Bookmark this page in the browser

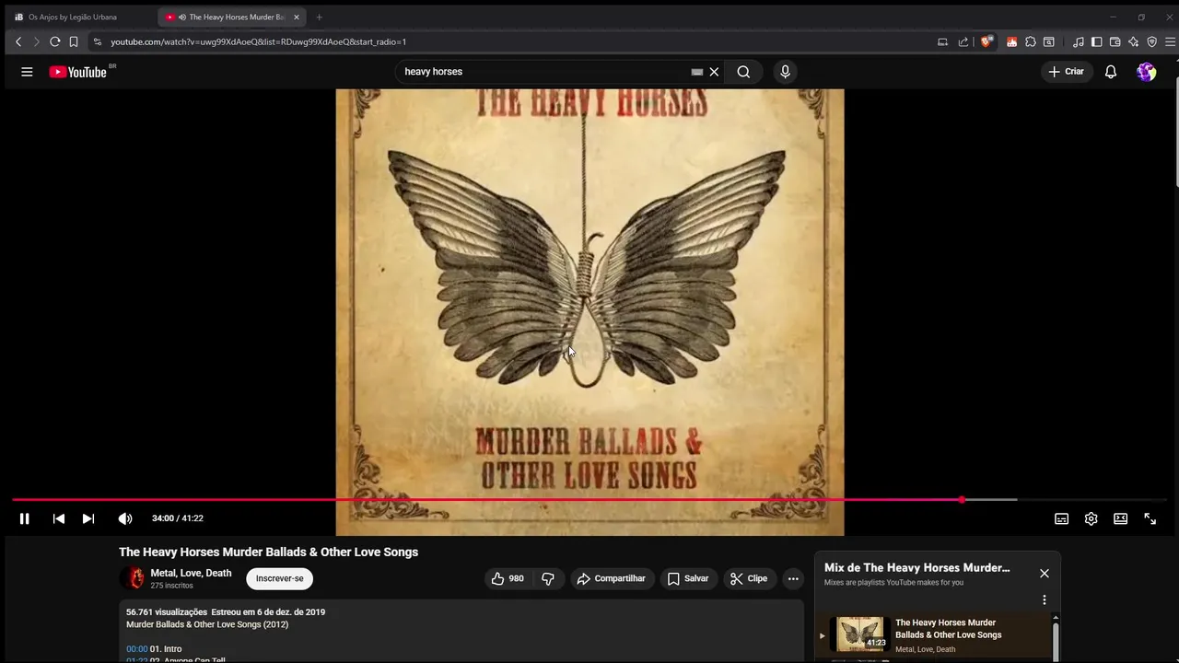point(74,41)
